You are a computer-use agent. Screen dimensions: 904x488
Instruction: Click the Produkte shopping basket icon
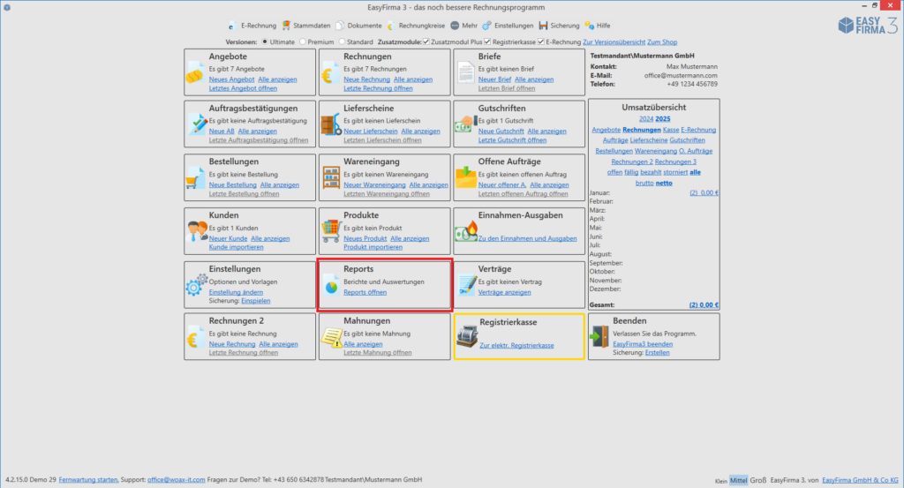(x=331, y=230)
